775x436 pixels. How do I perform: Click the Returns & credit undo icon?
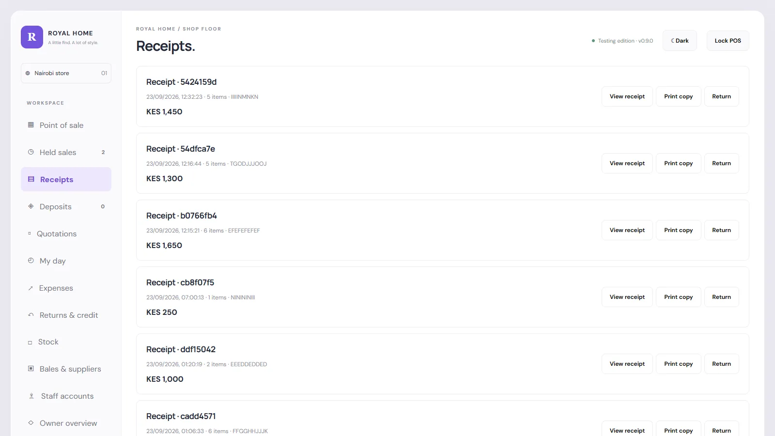tap(31, 315)
